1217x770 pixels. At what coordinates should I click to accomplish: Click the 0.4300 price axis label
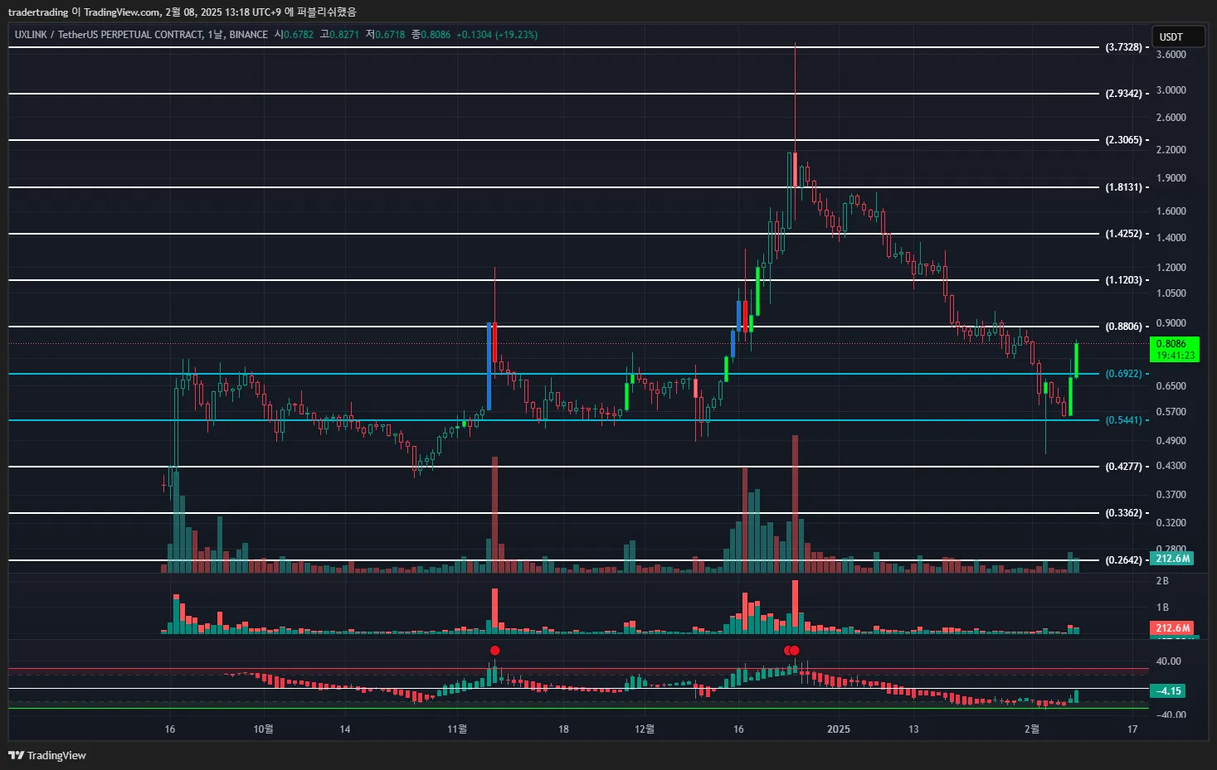tap(1171, 466)
